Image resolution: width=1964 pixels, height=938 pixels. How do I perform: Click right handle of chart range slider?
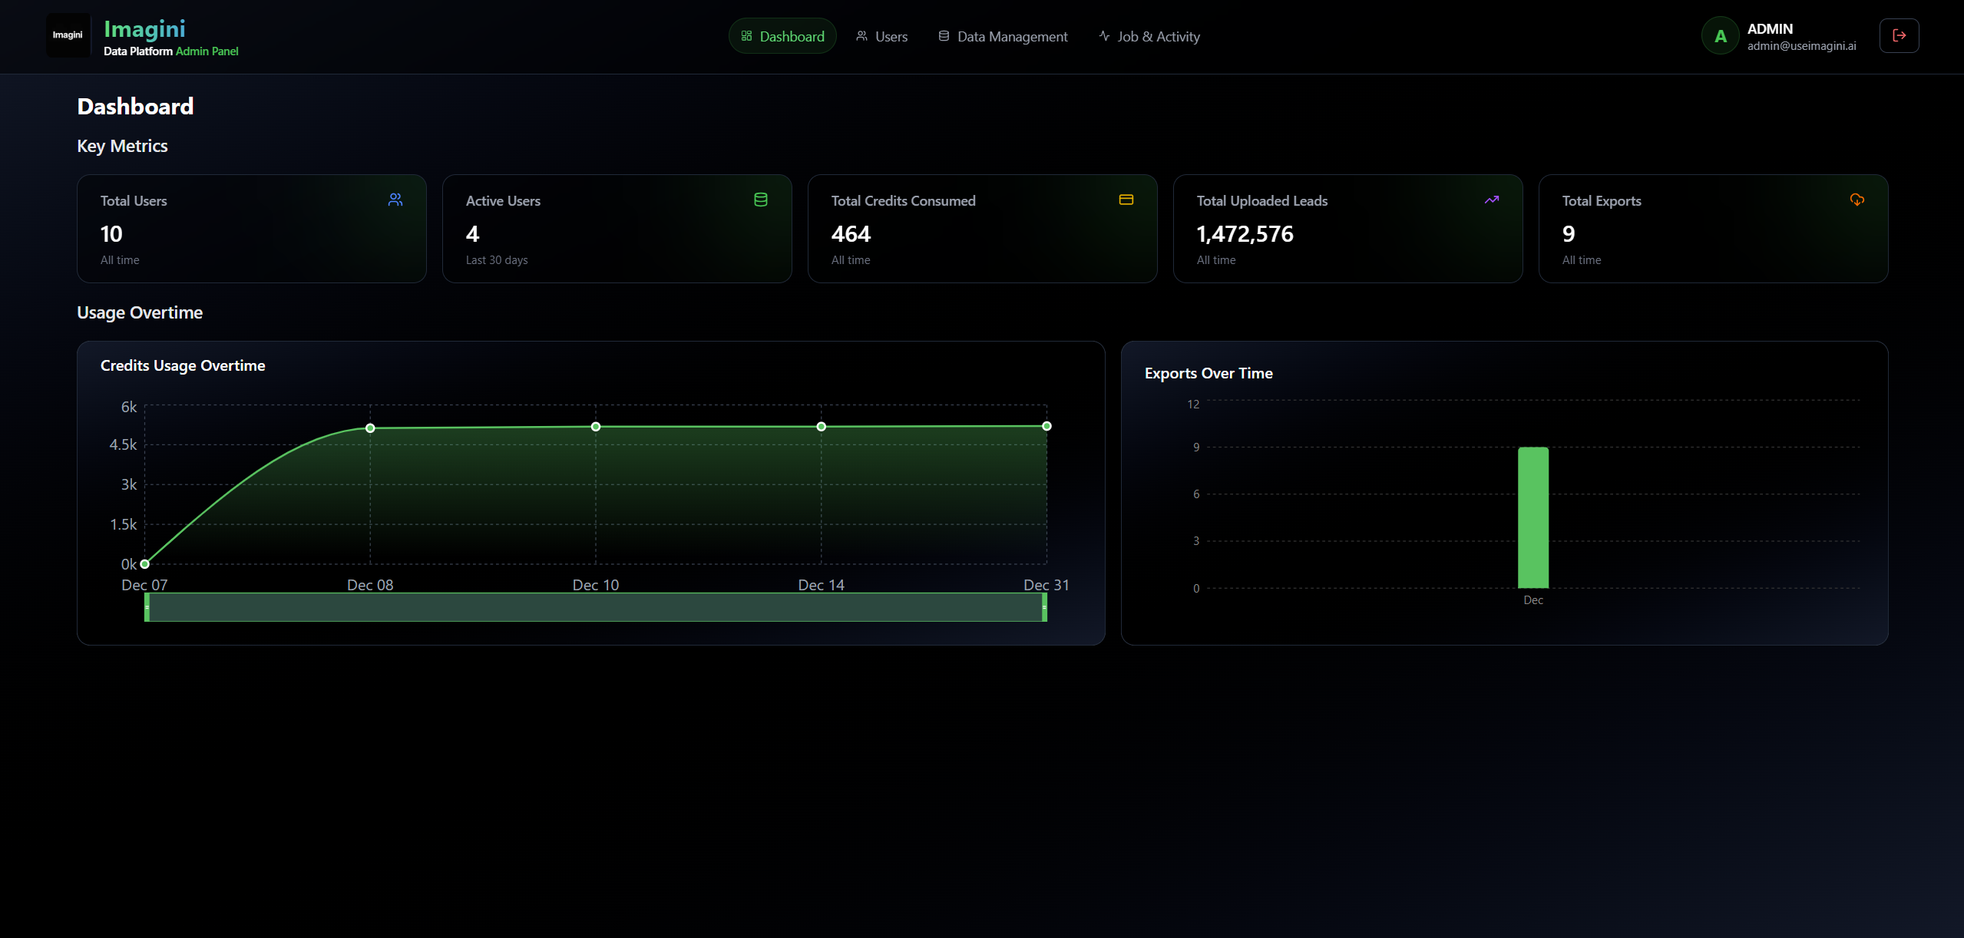tap(1044, 607)
